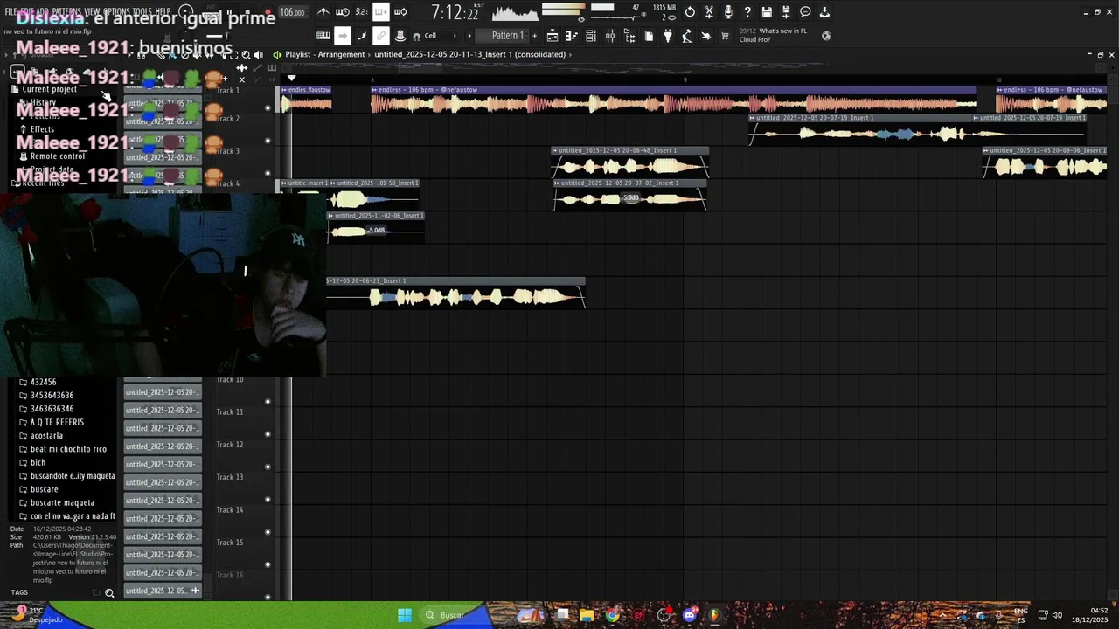
Task: Open undo history icon
Action: click(690, 12)
